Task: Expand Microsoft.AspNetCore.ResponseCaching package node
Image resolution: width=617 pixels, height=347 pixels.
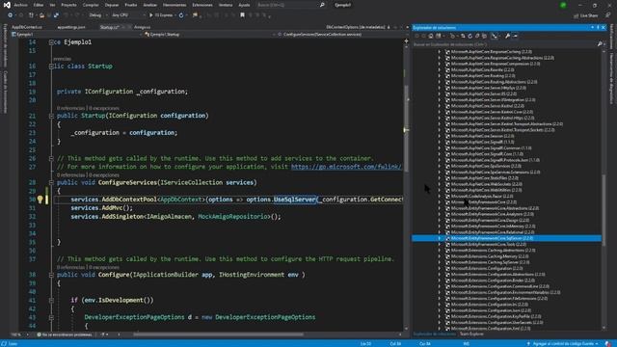Action: tap(440, 52)
